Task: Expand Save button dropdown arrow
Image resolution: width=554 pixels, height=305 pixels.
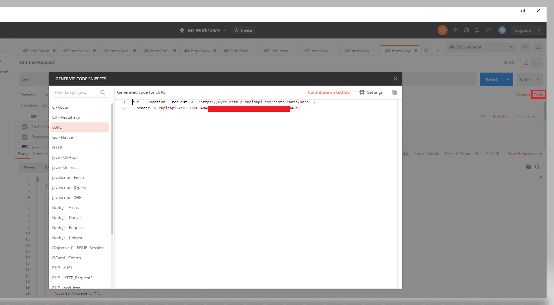Action: click(x=538, y=79)
